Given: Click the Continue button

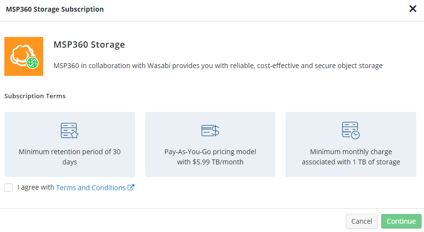Looking at the screenshot, I should point(401,221).
